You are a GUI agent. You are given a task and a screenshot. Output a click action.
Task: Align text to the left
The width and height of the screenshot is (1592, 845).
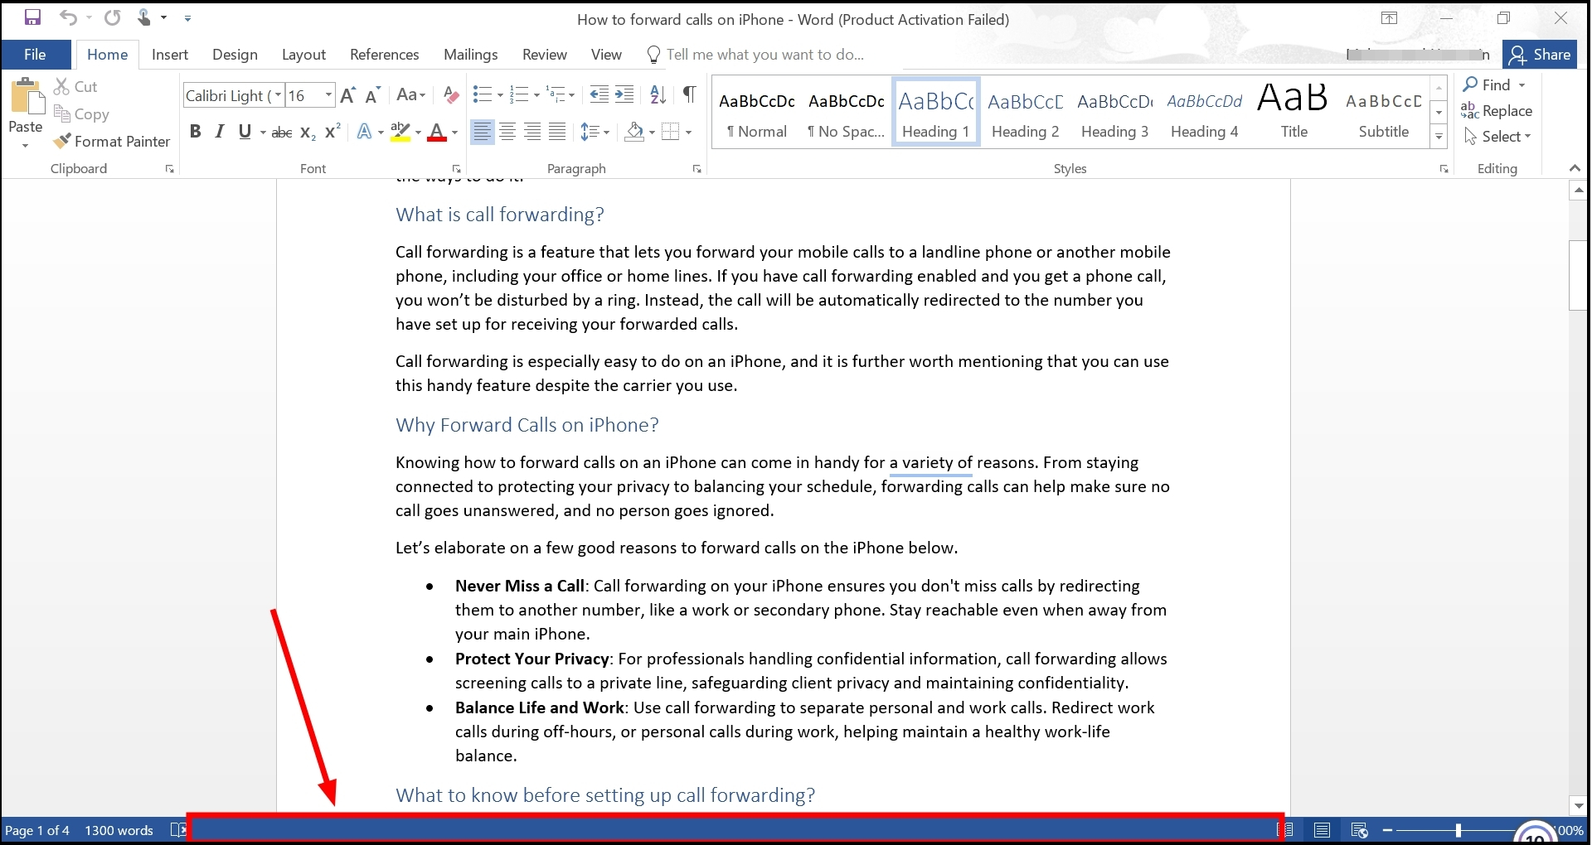(482, 132)
